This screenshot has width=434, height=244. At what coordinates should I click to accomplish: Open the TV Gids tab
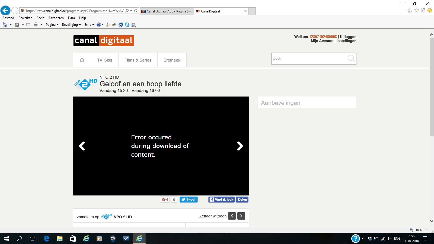pyautogui.click(x=105, y=60)
